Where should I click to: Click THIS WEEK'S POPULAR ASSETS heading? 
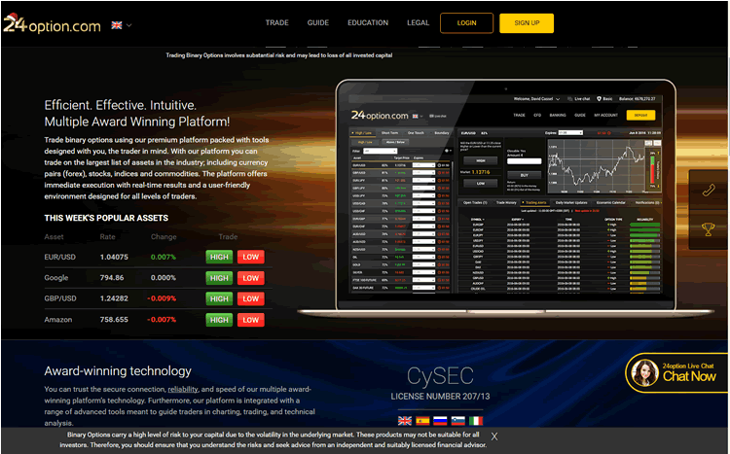point(106,218)
